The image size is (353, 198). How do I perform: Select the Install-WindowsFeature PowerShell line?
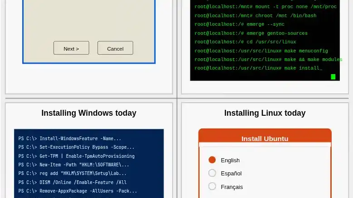tap(70, 139)
